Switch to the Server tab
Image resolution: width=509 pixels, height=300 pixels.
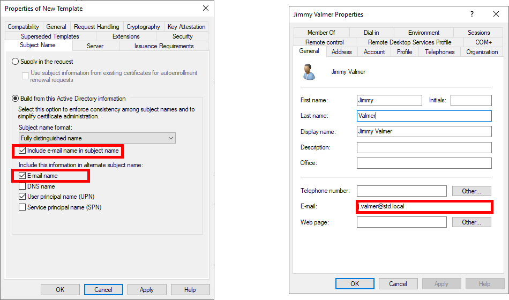tap(95, 46)
